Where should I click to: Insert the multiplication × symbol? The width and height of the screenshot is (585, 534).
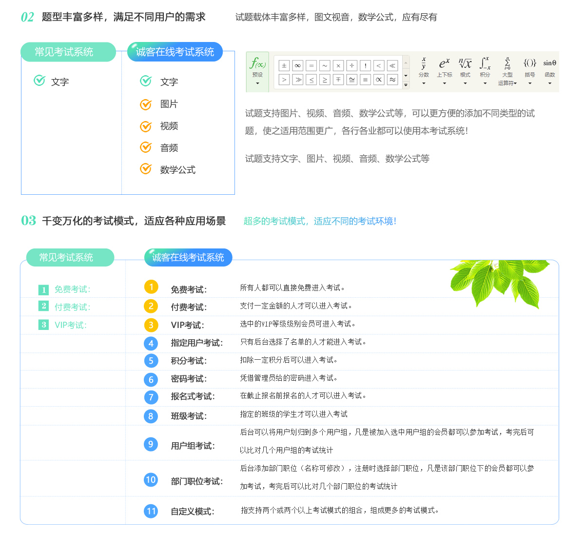[x=338, y=65]
